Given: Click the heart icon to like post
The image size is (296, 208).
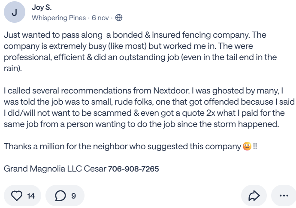Looking at the screenshot, I should coord(16,196).
